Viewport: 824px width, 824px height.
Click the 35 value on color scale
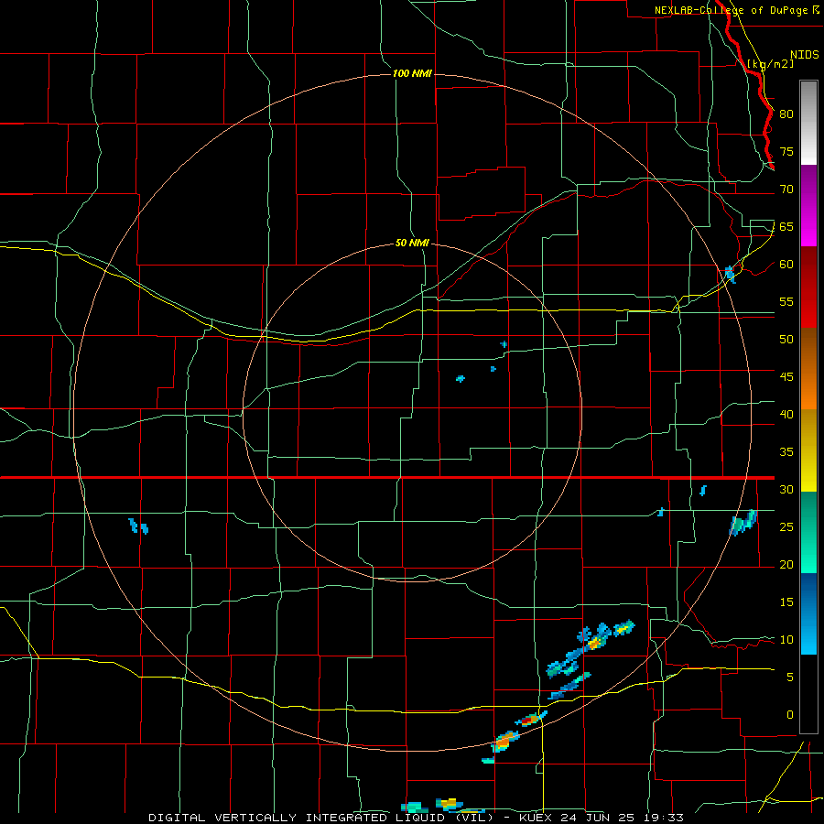[786, 452]
